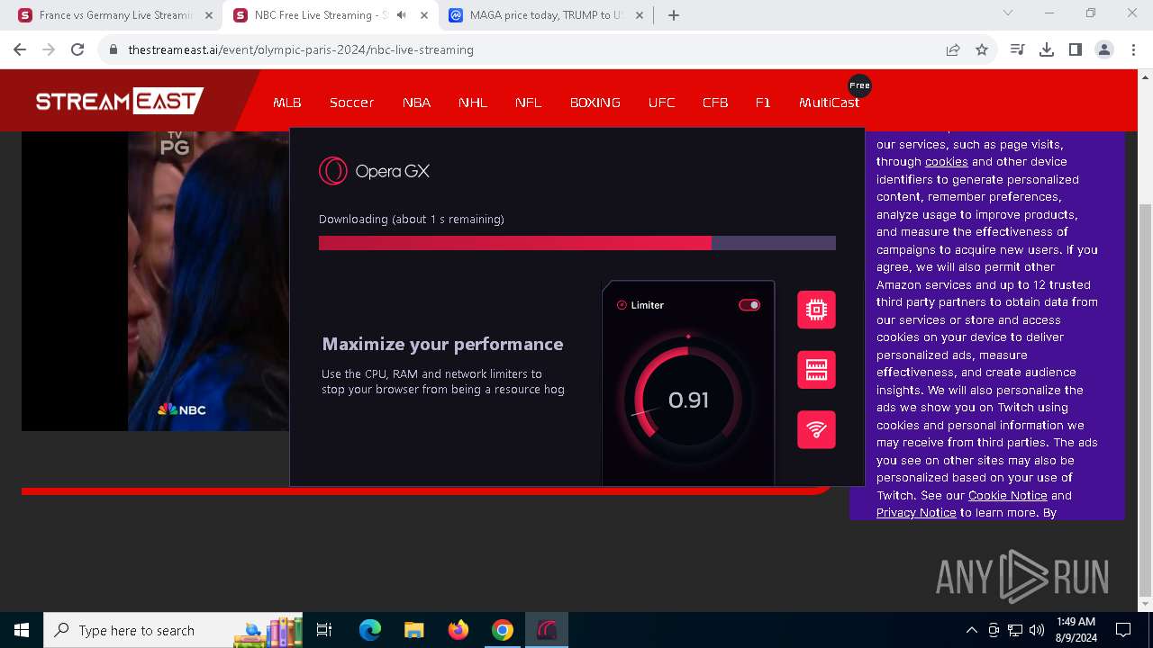Select BOXING in the navigation

pos(595,103)
